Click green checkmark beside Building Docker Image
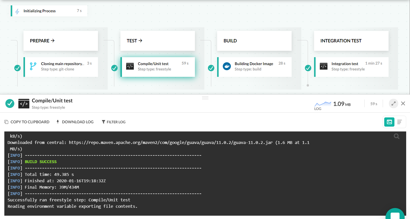The width and height of the screenshot is (410, 219). 211,68
